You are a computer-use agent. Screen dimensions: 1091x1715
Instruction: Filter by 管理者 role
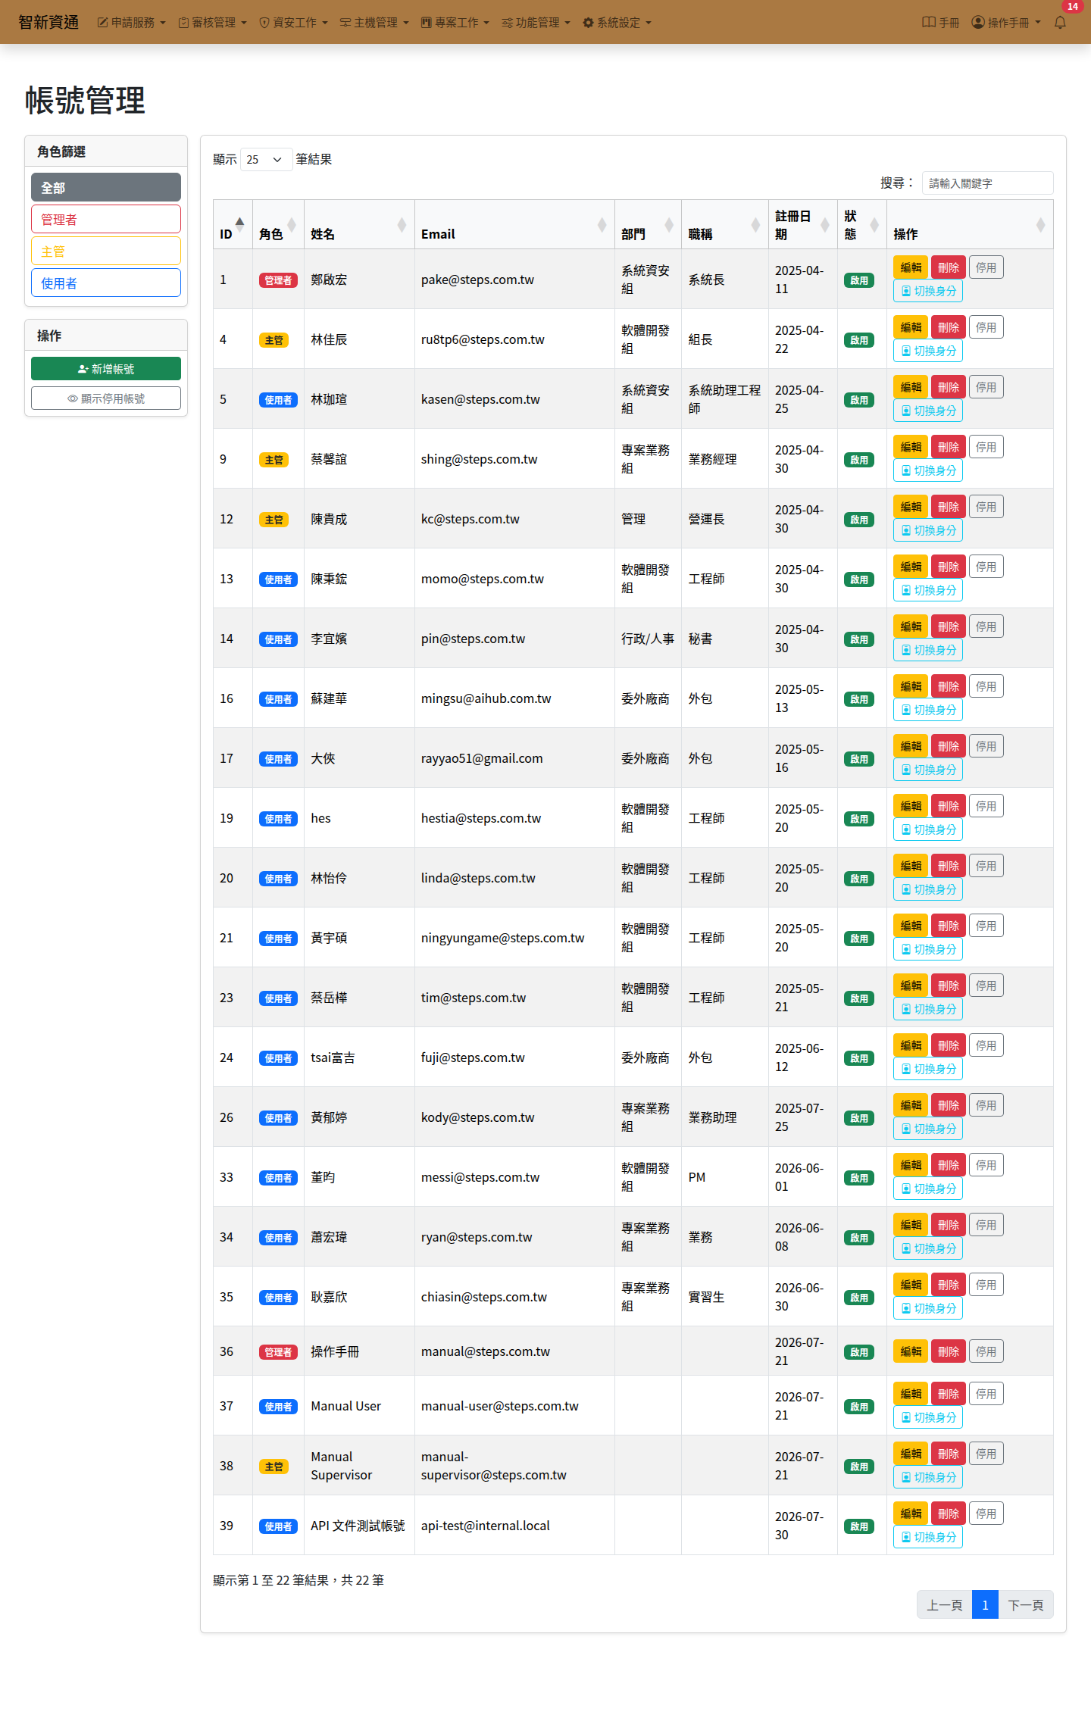click(x=106, y=219)
